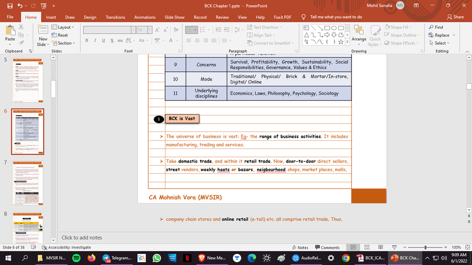Open Find dialog
This screenshot has height=265, width=472.
(436, 27)
